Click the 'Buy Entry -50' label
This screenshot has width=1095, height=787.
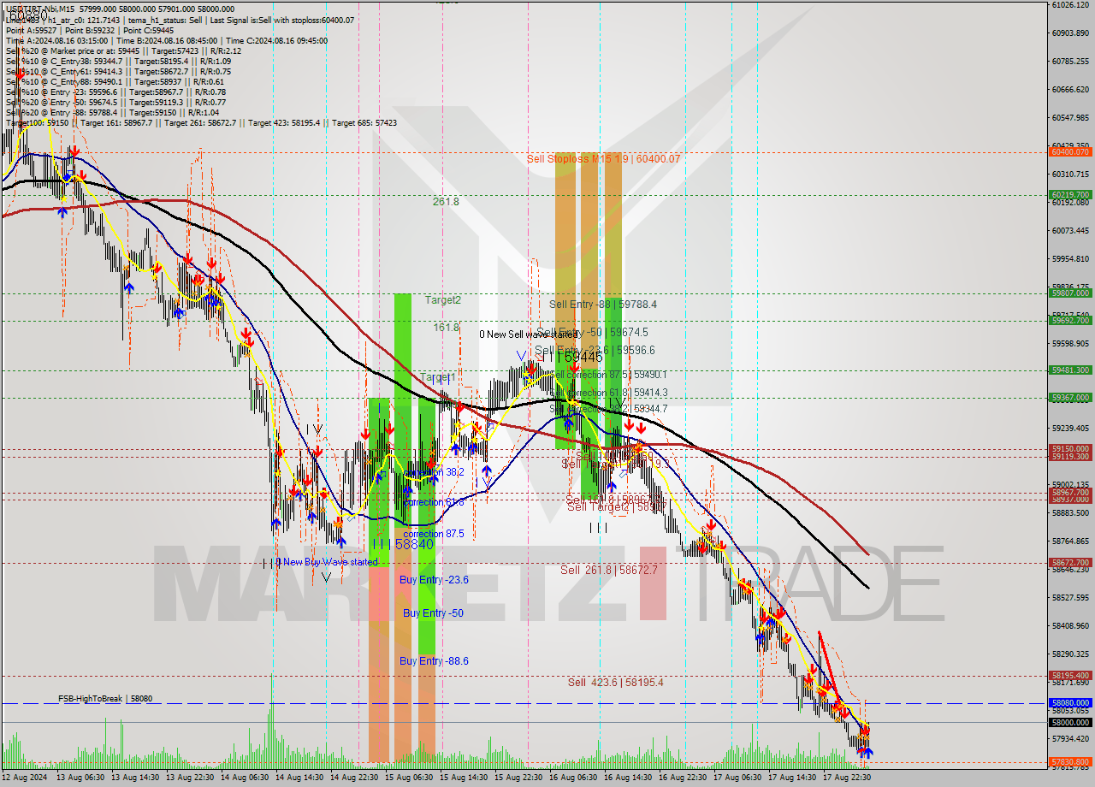click(x=433, y=613)
